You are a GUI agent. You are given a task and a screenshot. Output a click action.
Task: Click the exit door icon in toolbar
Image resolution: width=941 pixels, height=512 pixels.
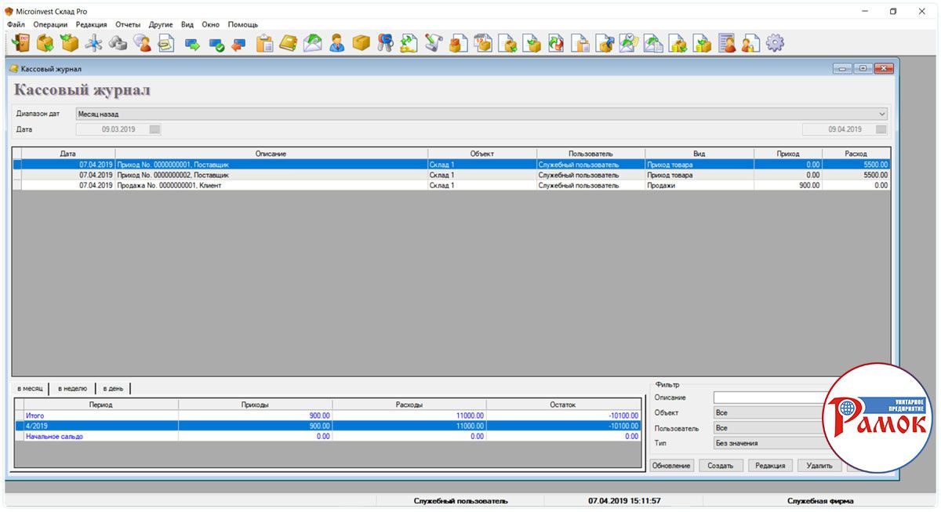(21, 43)
